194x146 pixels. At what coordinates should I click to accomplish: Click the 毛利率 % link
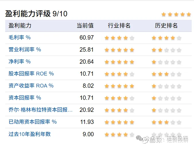(20, 37)
